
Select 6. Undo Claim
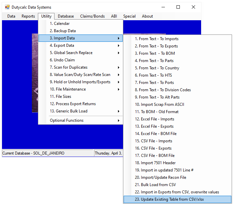(x=80, y=60)
